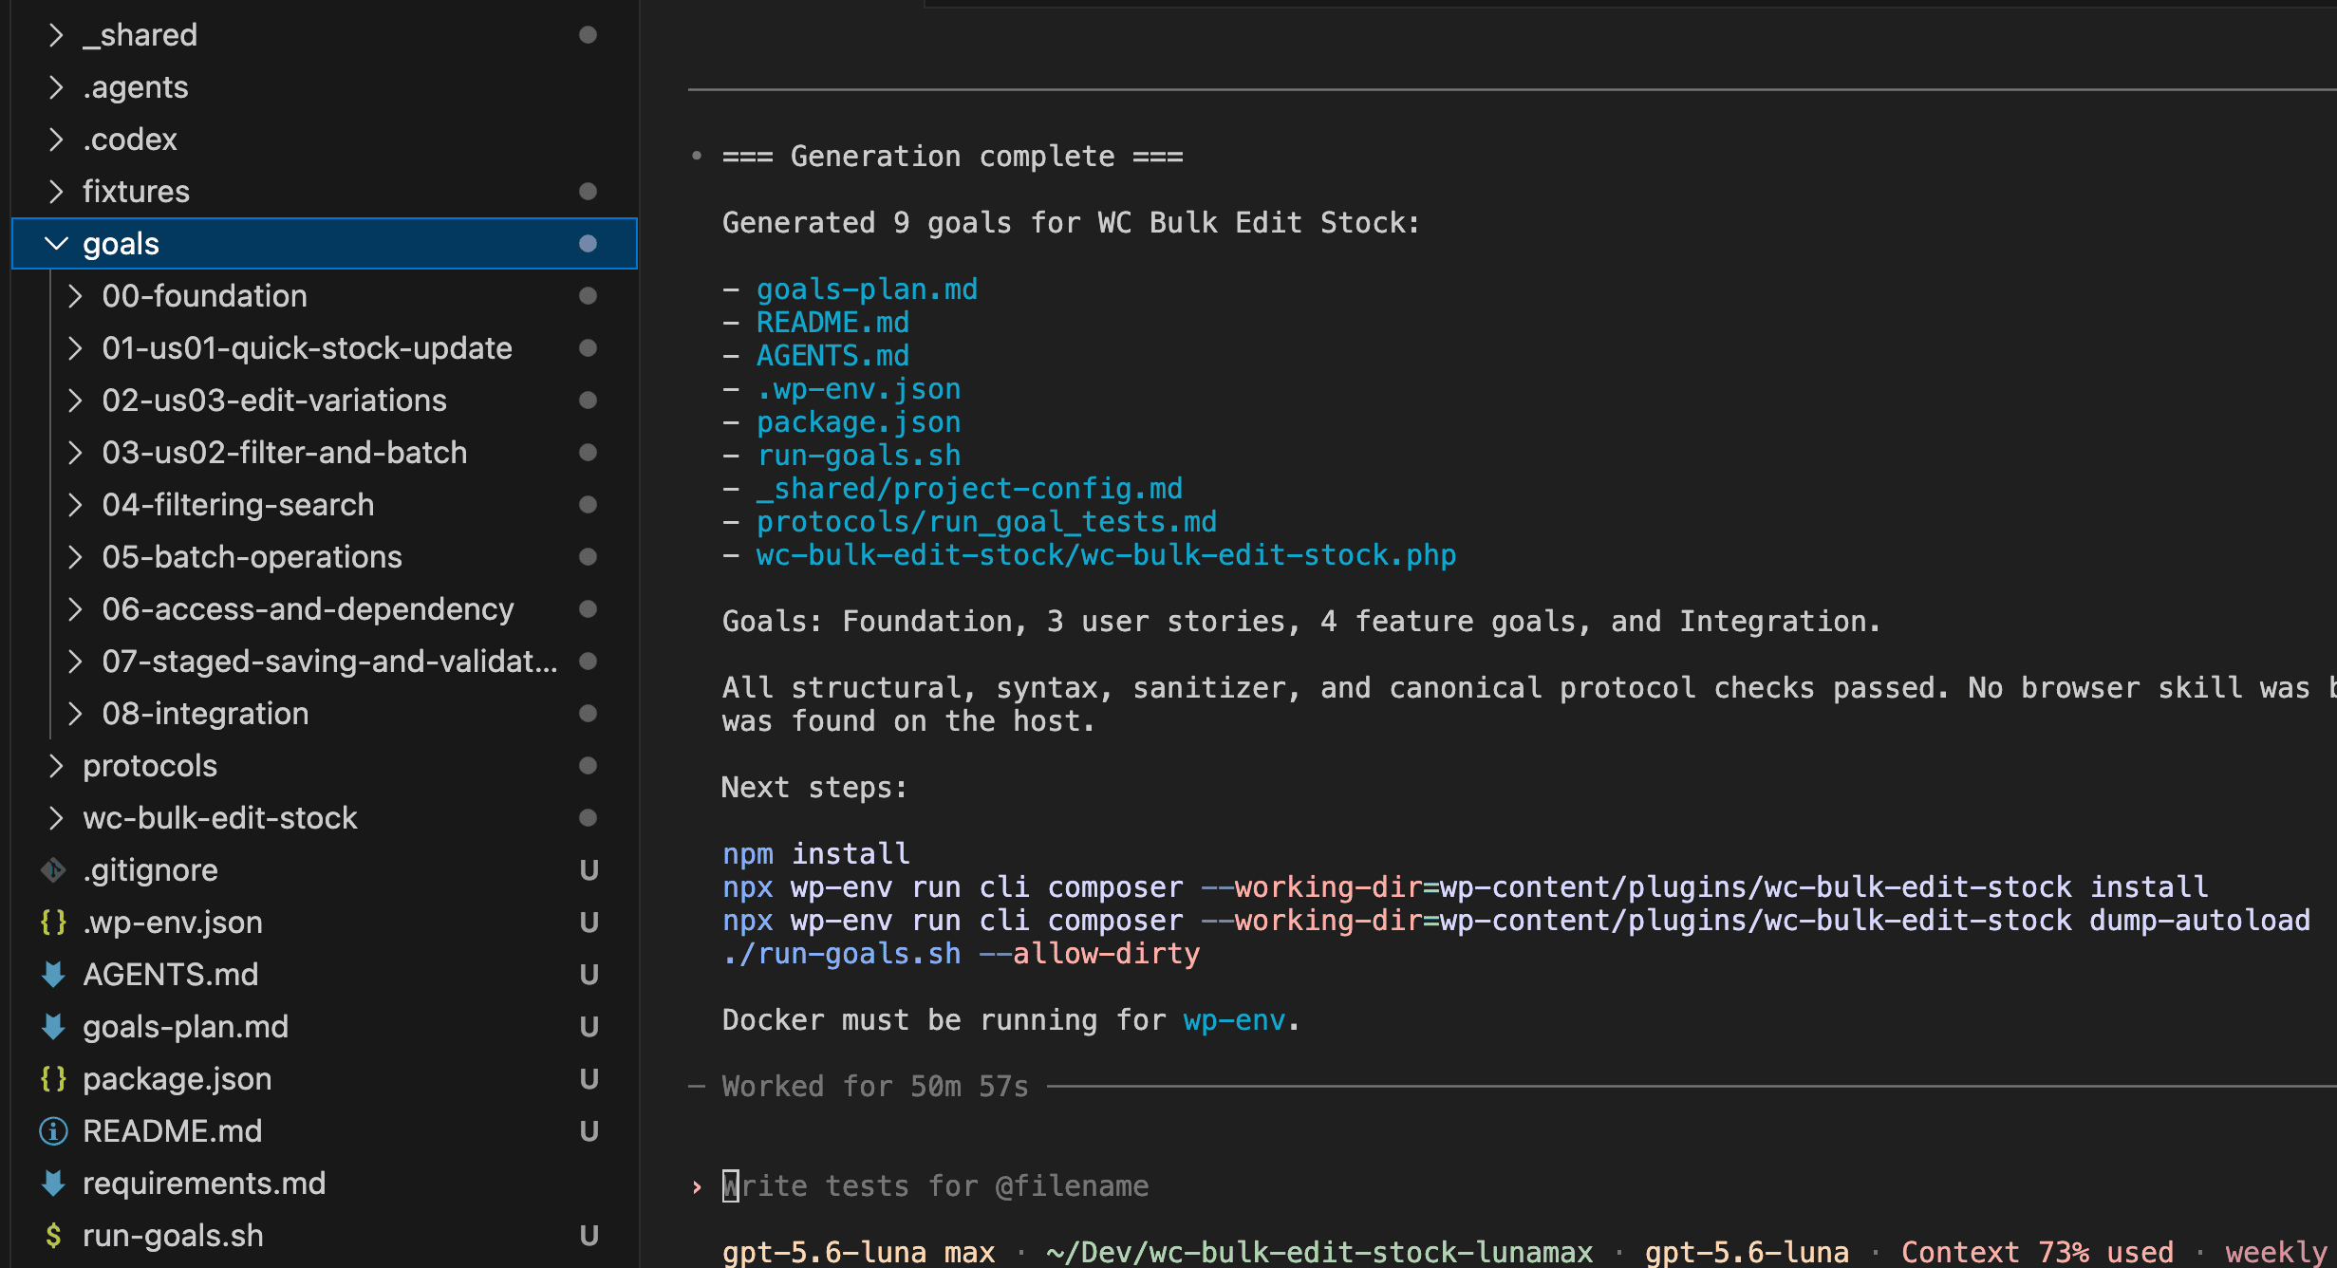This screenshot has height=1268, width=2337.
Task: Click the ./run-goals.sh command link
Action: (x=842, y=954)
